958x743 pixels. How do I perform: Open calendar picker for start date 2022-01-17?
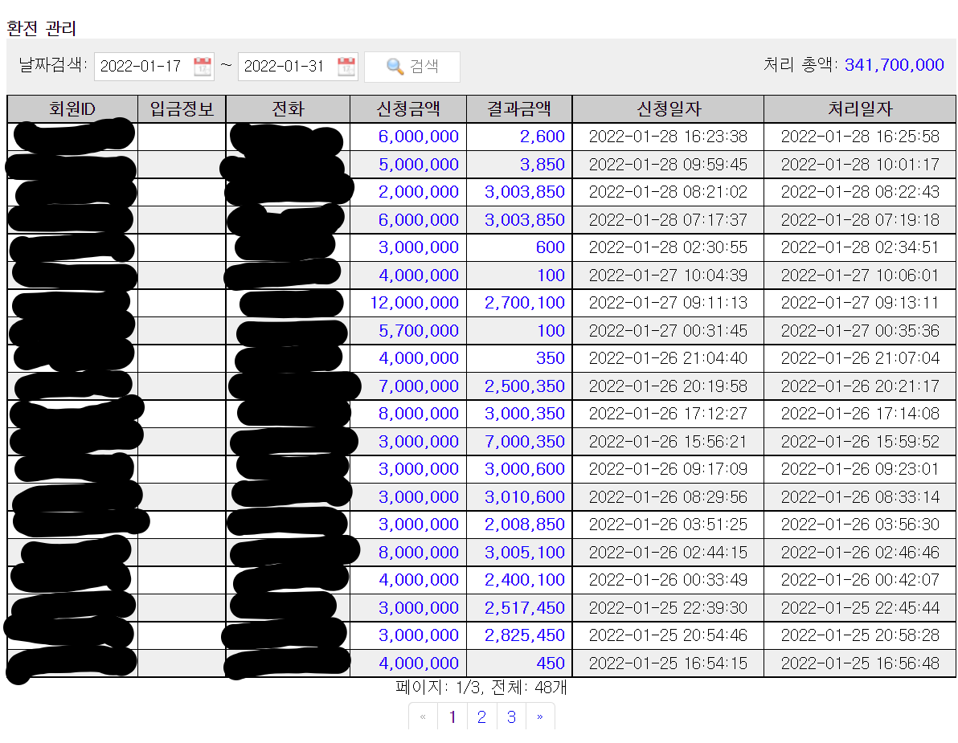pyautogui.click(x=203, y=66)
